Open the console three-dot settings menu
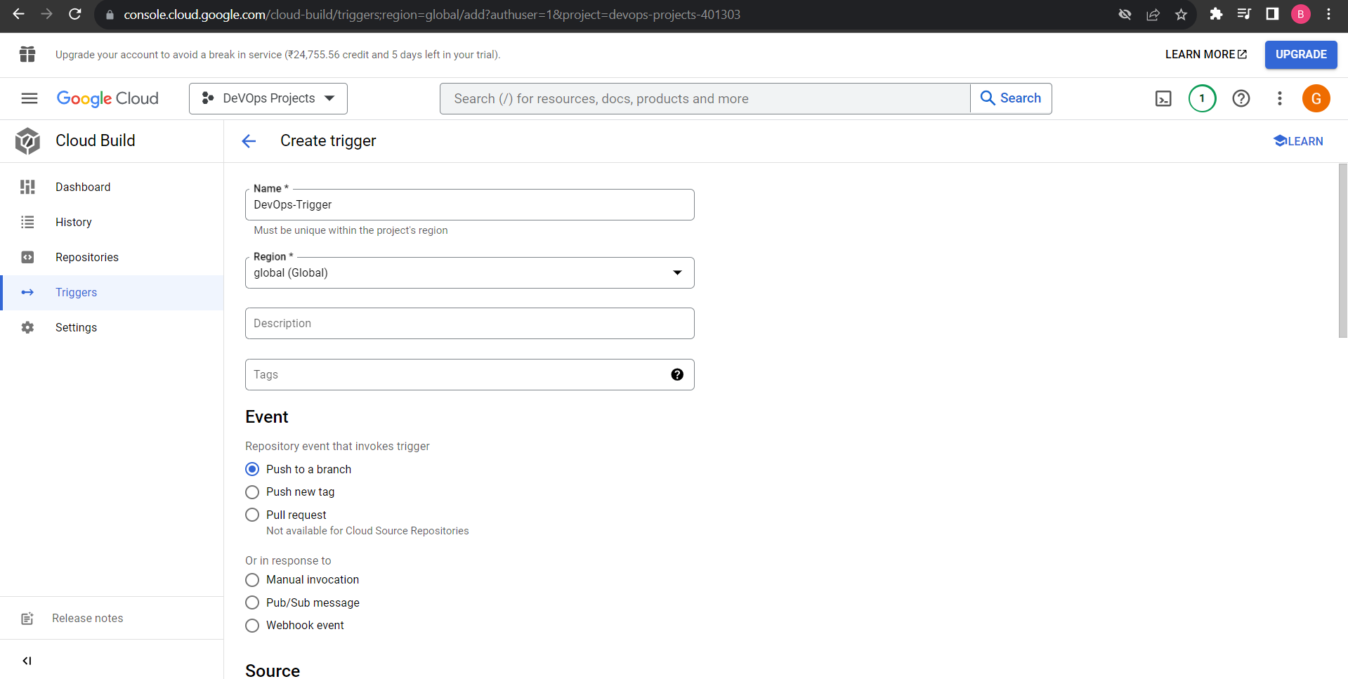The width and height of the screenshot is (1348, 679). point(1280,98)
